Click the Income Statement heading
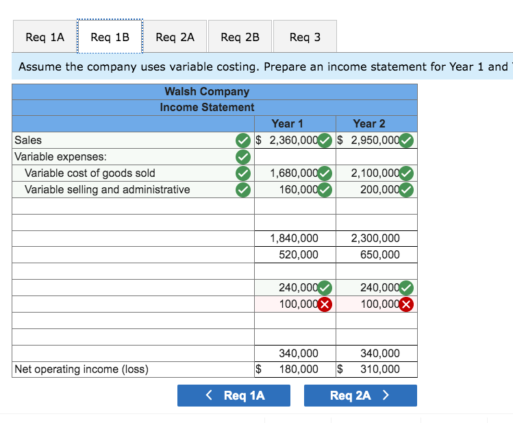513x423 pixels. (x=207, y=108)
